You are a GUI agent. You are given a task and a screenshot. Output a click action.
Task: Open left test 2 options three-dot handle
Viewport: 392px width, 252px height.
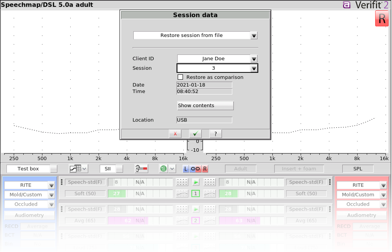click(x=62, y=209)
